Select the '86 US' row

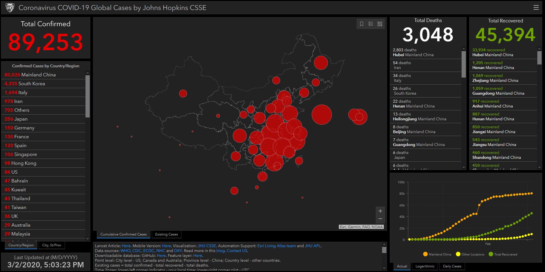pos(44,172)
